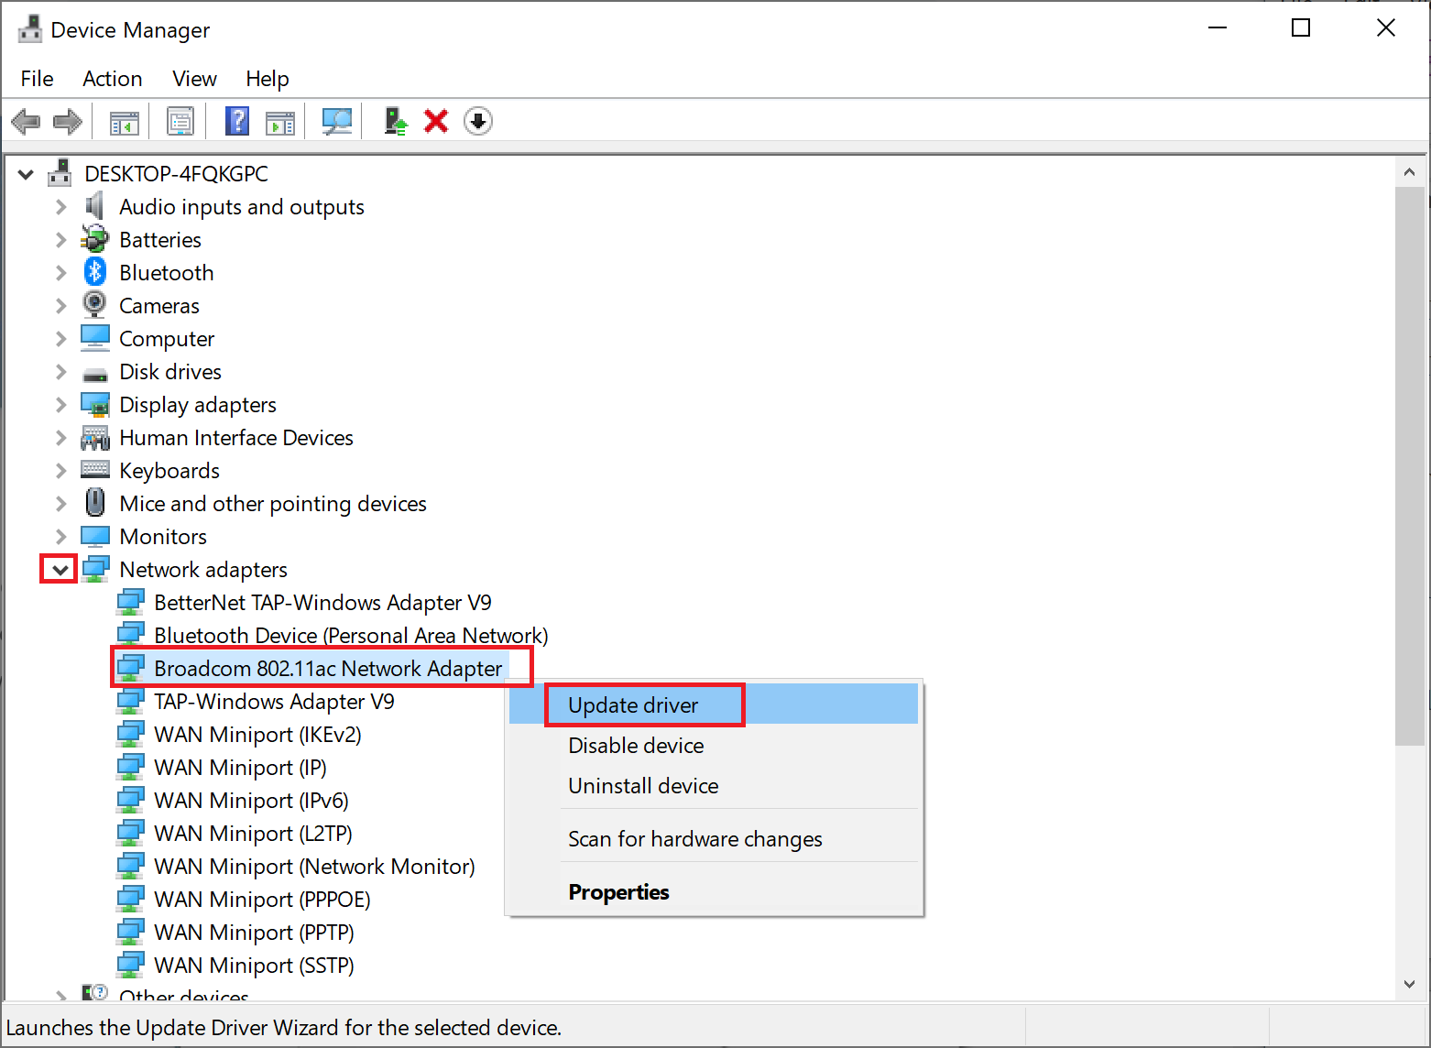
Task: Open the View menu
Action: click(193, 79)
